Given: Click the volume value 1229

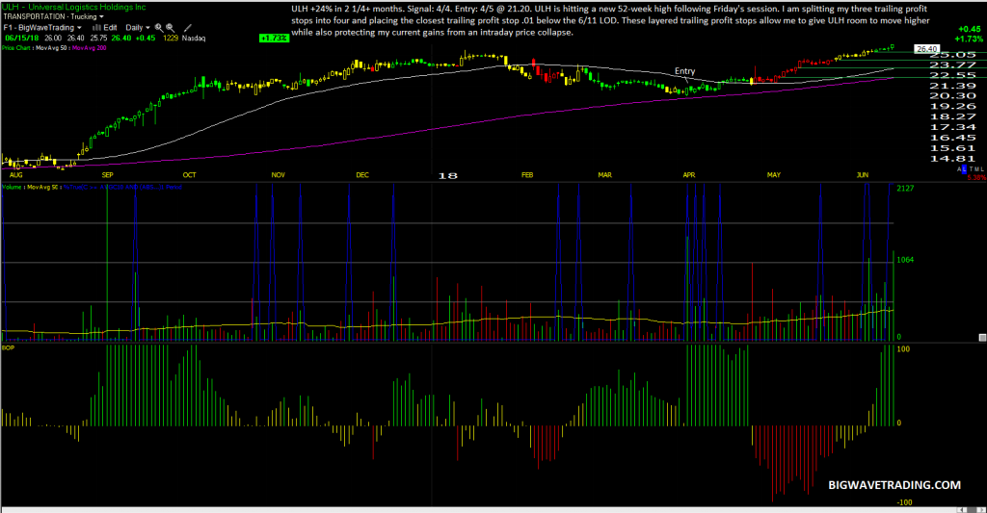Looking at the screenshot, I should coord(171,38).
